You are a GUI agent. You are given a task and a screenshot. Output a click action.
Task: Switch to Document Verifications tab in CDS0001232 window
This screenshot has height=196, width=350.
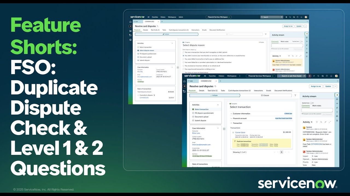(x=283, y=91)
